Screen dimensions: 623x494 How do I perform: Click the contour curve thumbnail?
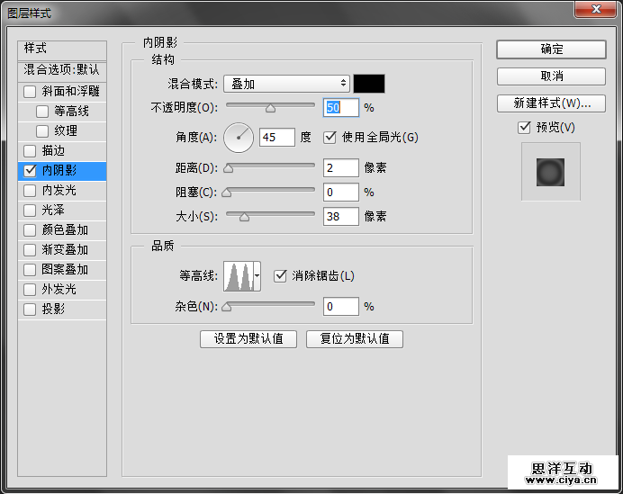click(239, 276)
